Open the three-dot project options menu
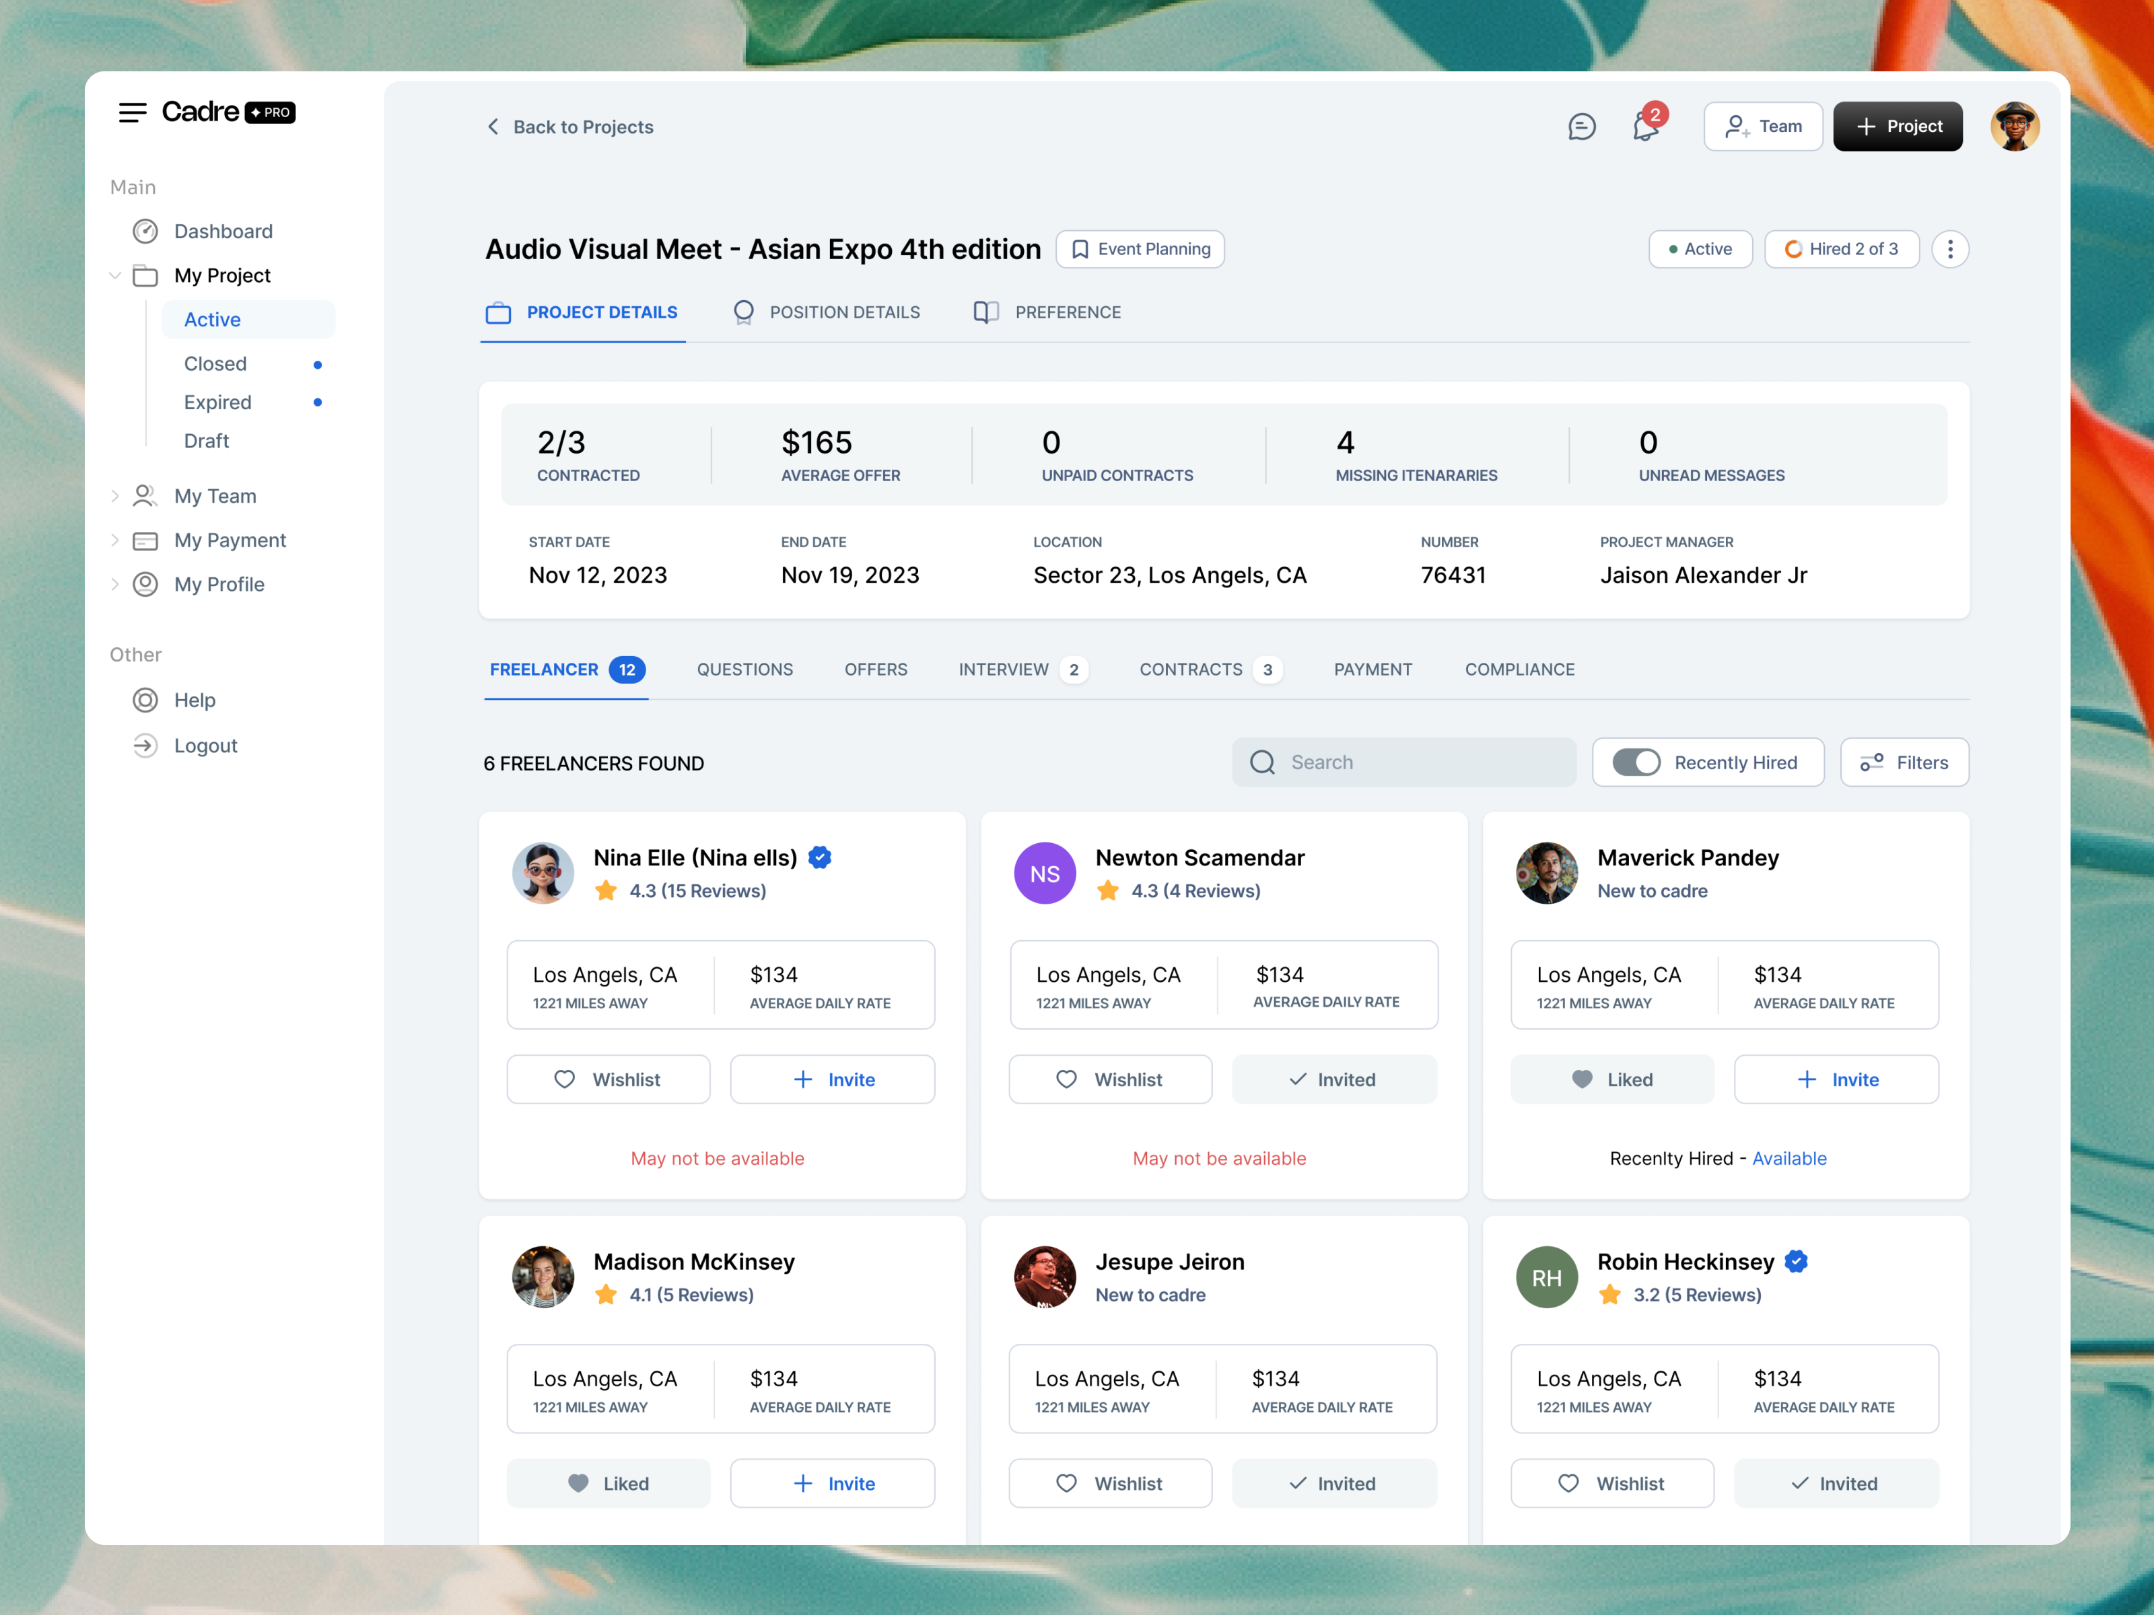 1949,249
